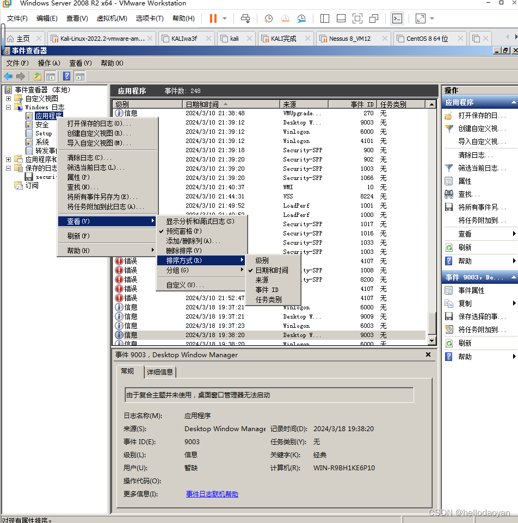Click the Back navigation arrow in Event Viewer
518x523 pixels.
[8, 76]
